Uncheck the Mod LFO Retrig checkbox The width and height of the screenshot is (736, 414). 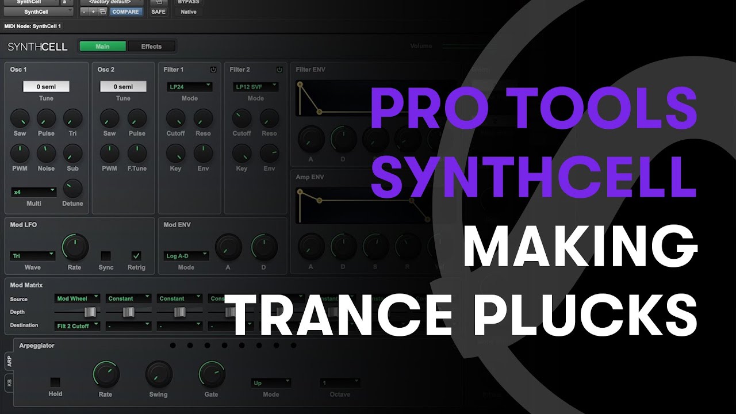pyautogui.click(x=136, y=256)
